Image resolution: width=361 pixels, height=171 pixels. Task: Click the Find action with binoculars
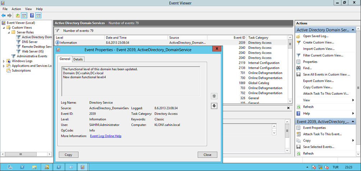(x=307, y=68)
